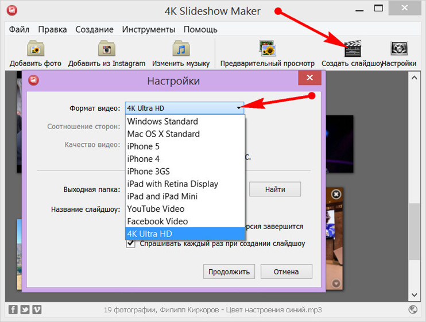Click Create Slideshow (Создать слайдшоу) clapperboard
This screenshot has height=322, width=426.
click(x=353, y=48)
